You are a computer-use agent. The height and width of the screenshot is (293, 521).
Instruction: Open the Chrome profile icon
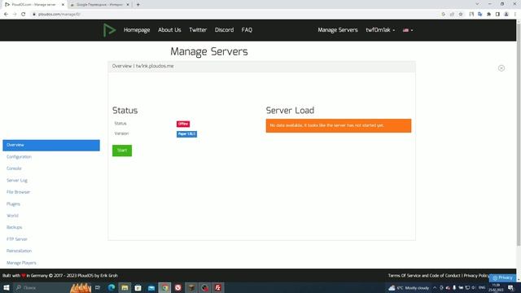click(506, 15)
